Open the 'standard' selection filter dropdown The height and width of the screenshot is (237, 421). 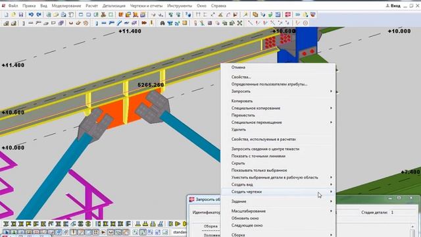[180, 232]
